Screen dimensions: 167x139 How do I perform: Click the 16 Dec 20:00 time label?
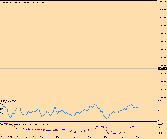[134, 137]
